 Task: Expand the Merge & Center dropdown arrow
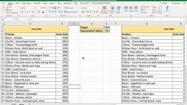pos(79,12)
